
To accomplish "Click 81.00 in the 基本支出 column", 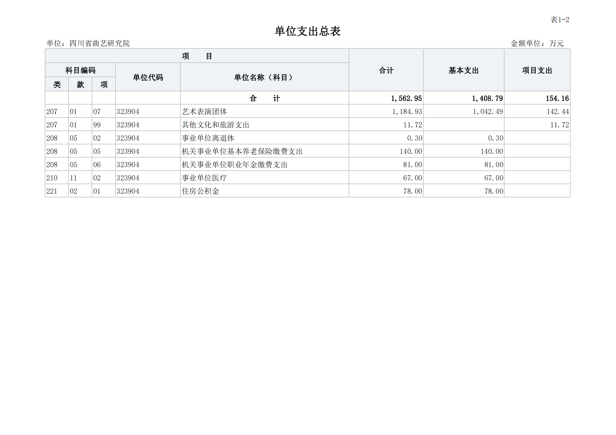I will [x=494, y=165].
